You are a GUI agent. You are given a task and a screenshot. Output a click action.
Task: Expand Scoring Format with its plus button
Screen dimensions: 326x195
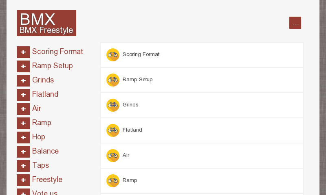click(23, 52)
